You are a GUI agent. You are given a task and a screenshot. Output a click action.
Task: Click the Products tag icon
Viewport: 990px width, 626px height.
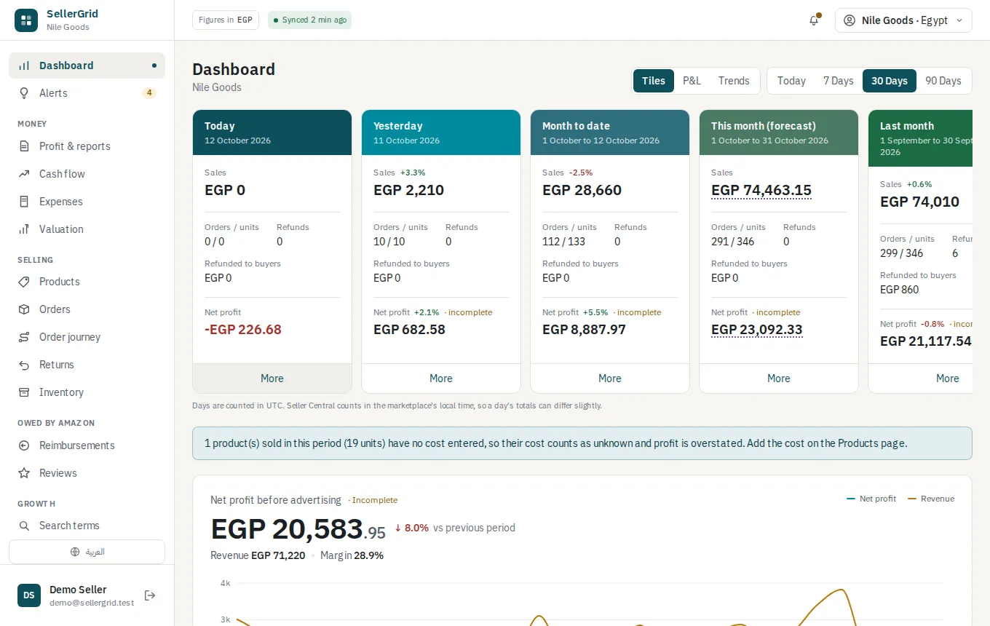[x=24, y=282]
